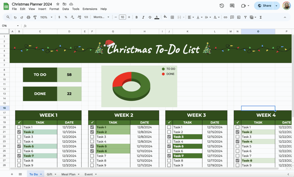Apply percent format

tap(65, 17)
